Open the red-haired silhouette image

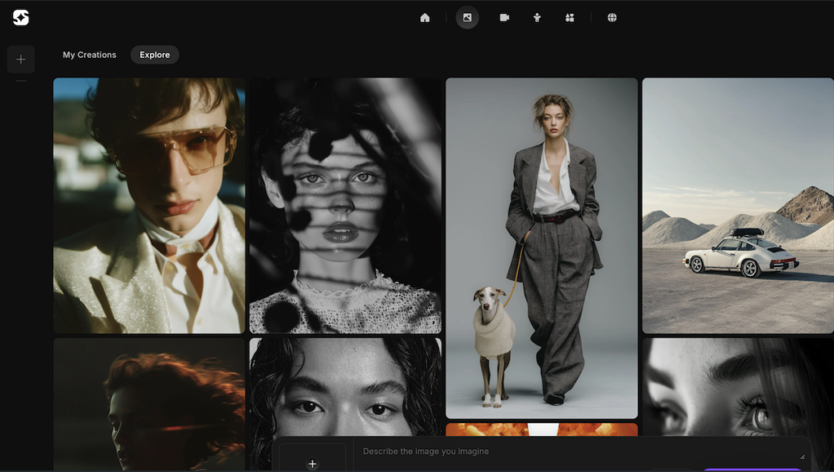coord(149,404)
